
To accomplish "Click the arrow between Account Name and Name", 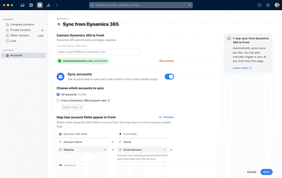I will pyautogui.click(x=112, y=142).
